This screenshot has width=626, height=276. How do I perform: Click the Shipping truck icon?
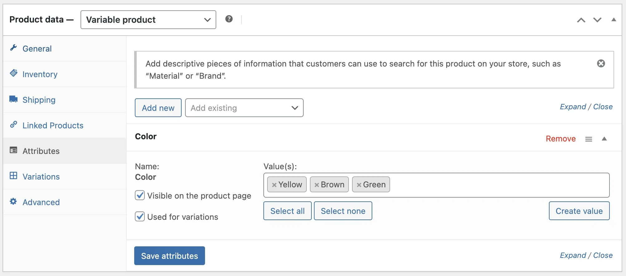pyautogui.click(x=13, y=99)
